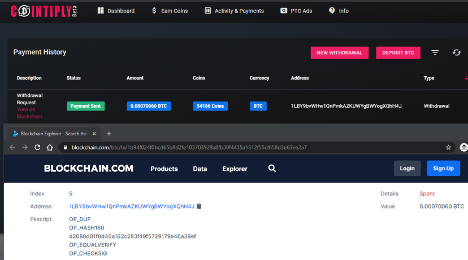Select the Blockchain Explorer browser tab
The width and height of the screenshot is (468, 260).
tap(54, 134)
